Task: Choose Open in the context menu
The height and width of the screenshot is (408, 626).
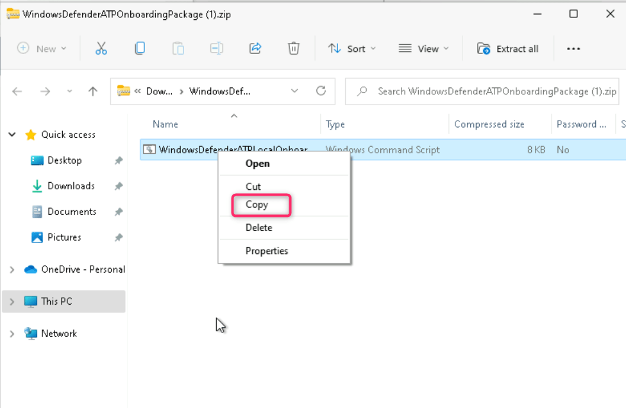Action: click(x=258, y=164)
